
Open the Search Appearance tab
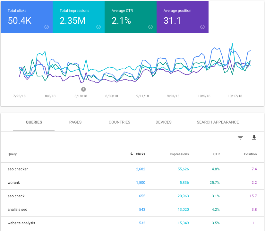pos(218,122)
